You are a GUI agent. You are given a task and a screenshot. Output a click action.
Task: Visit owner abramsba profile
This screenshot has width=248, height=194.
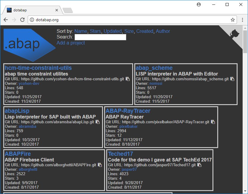point(27,127)
